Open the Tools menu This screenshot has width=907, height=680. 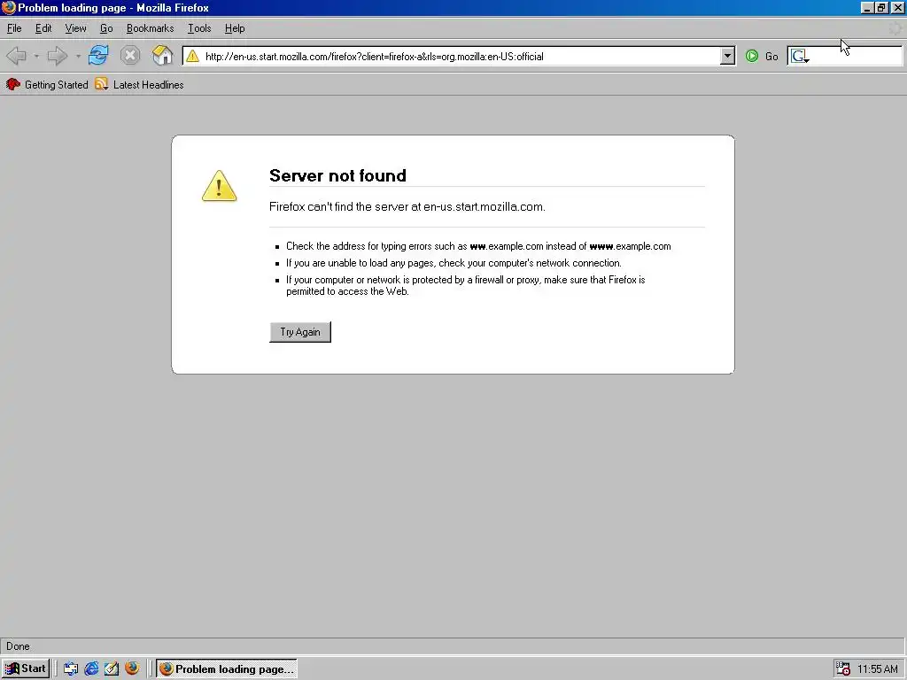coord(199,28)
